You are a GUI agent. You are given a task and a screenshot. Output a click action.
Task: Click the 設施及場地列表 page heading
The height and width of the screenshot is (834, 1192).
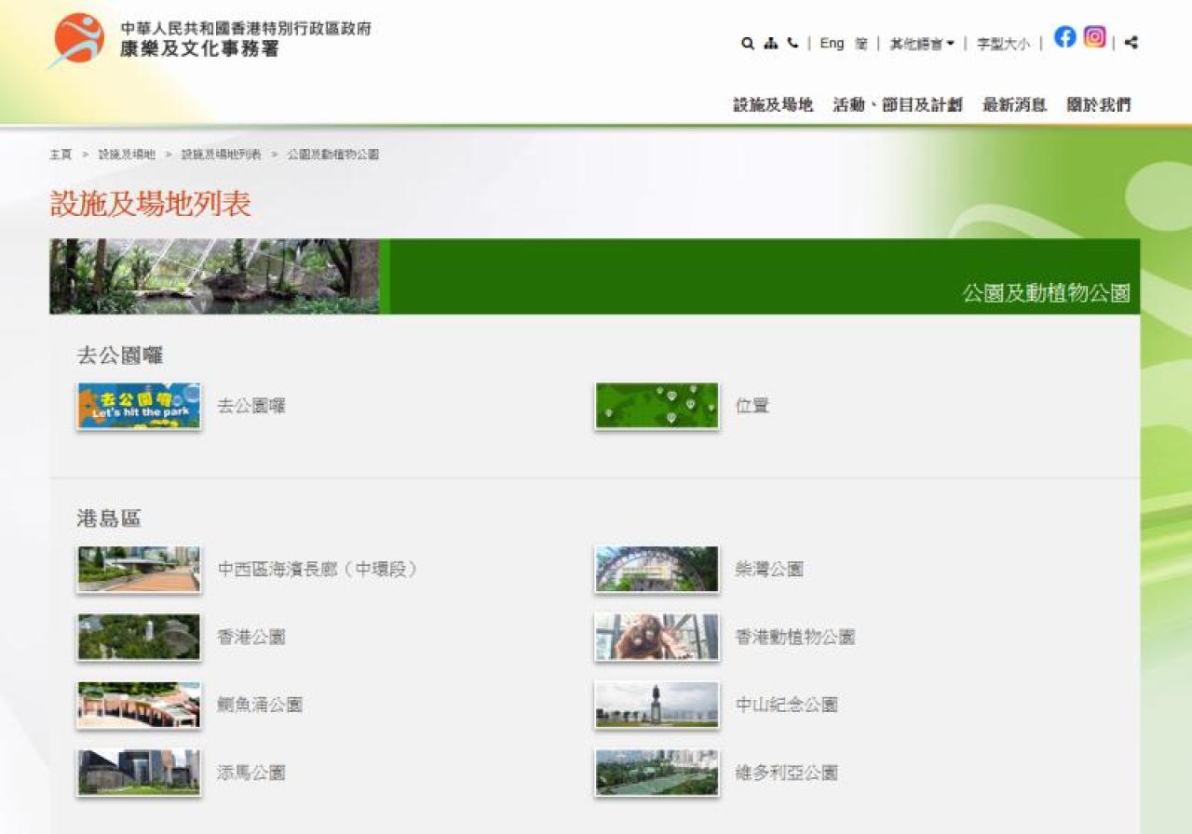coord(151,204)
